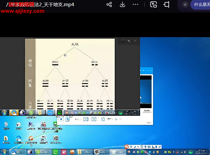This screenshot has width=210, height=155.
Task: Pause the screen recorder
Action: (x=61, y=119)
